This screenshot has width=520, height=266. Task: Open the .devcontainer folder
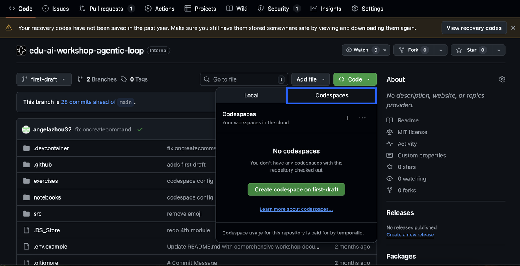pyautogui.click(x=51, y=148)
